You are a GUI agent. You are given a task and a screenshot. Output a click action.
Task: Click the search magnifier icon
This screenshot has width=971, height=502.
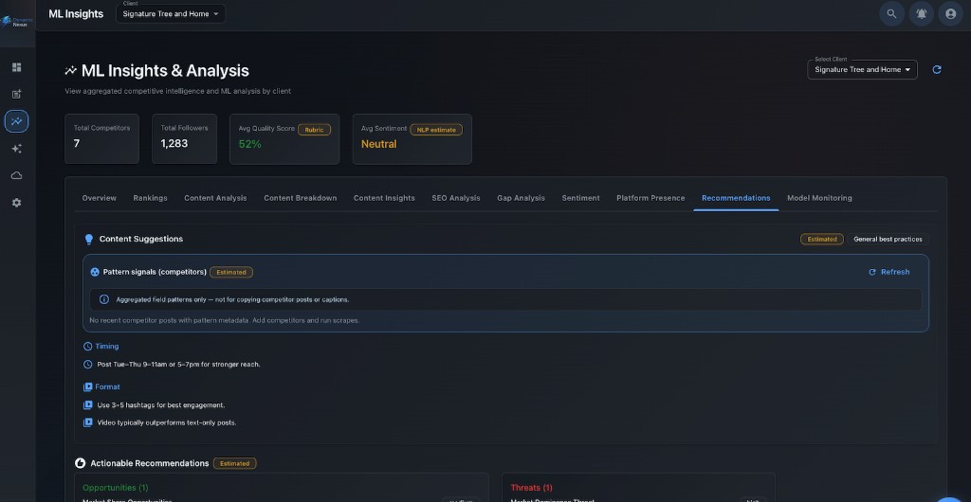[x=891, y=13]
